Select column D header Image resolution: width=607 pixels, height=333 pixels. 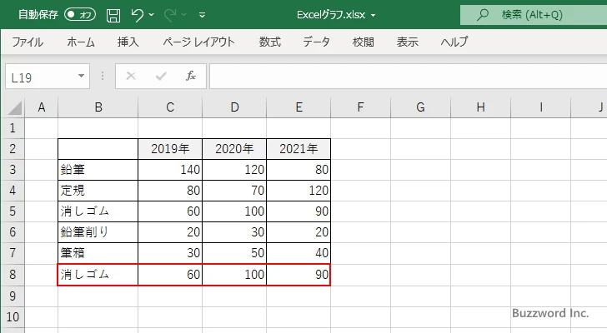point(234,107)
